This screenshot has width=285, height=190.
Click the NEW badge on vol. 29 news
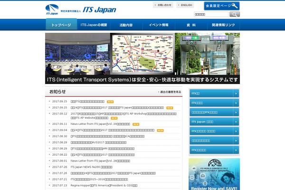[x=136, y=124]
